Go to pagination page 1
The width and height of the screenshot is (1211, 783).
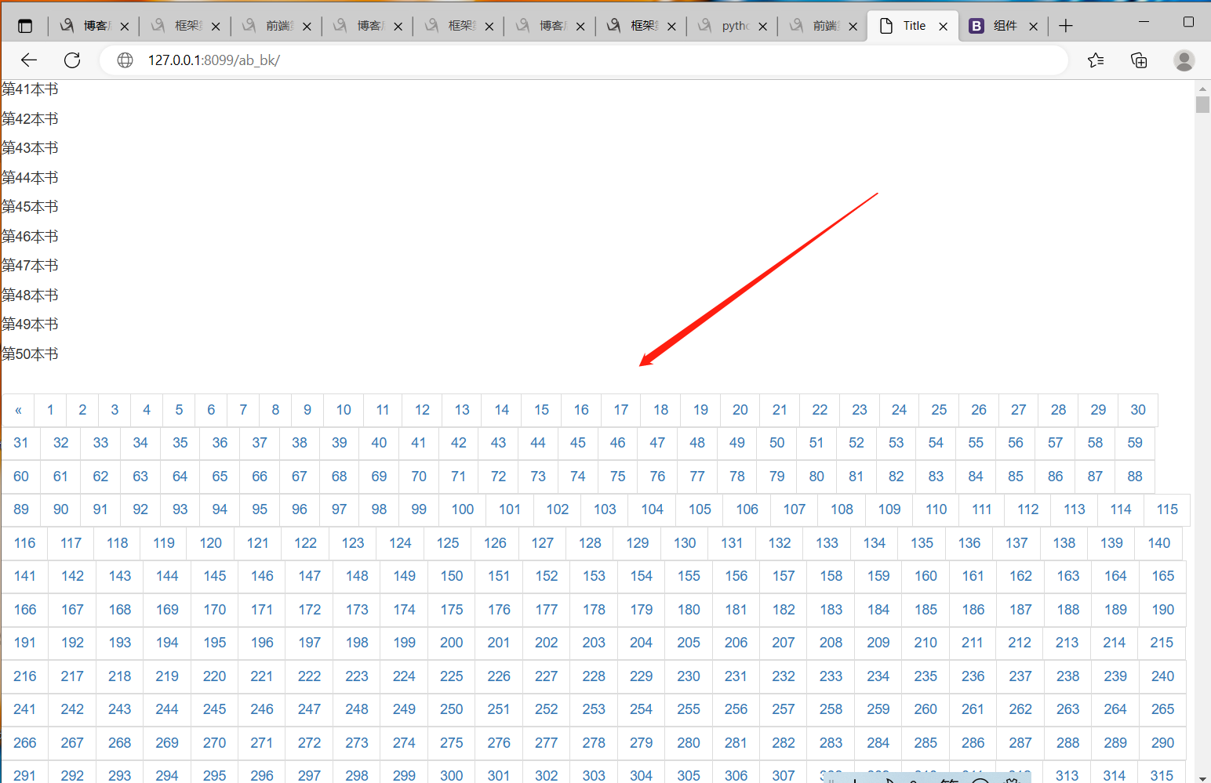coord(50,410)
